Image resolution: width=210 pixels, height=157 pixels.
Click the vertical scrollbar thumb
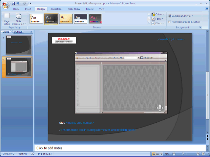[207, 95]
